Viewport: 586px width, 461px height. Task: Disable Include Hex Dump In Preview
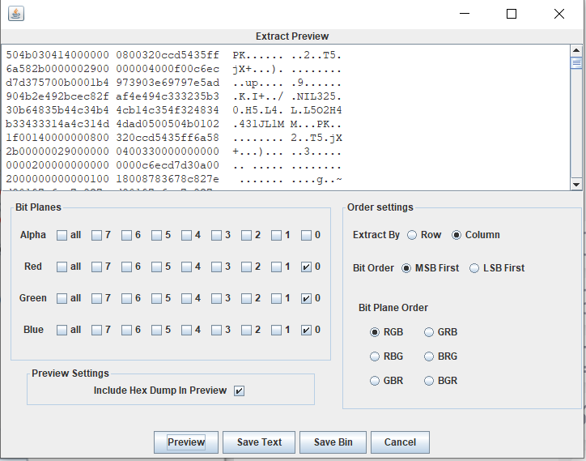coord(239,391)
